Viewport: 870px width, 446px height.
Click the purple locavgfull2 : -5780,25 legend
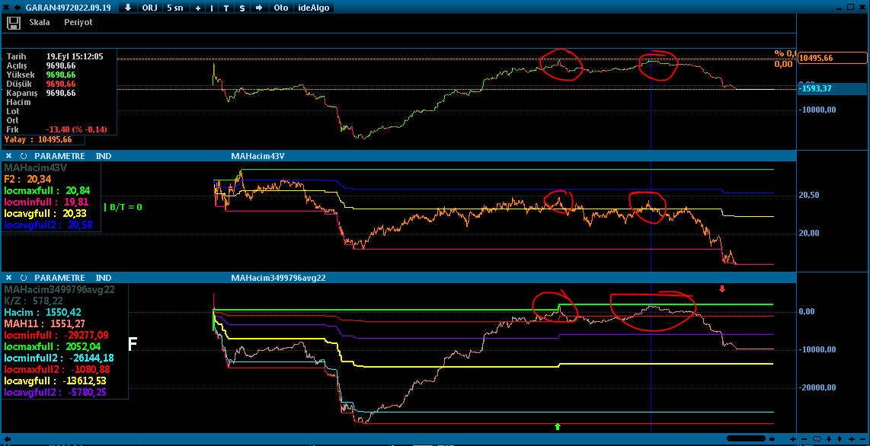point(56,392)
